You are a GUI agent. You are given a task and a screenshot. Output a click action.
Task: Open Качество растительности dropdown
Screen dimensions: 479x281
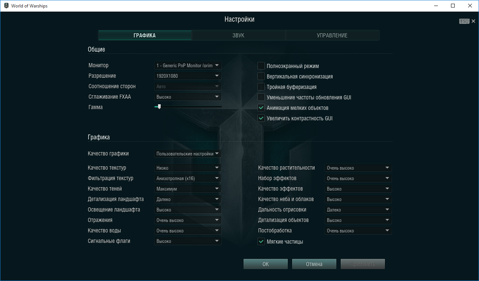pos(358,168)
